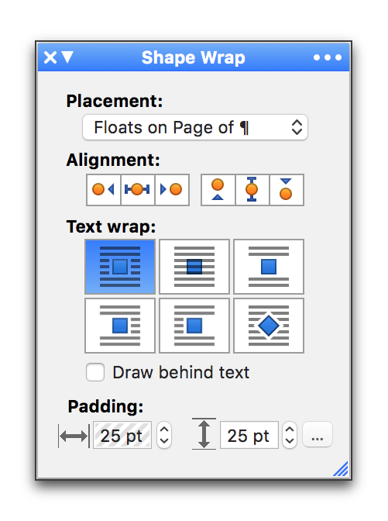Image resolution: width=388 pixels, height=521 pixels.
Task: Adjust horizontal padding stepper arrows
Action: 164,435
